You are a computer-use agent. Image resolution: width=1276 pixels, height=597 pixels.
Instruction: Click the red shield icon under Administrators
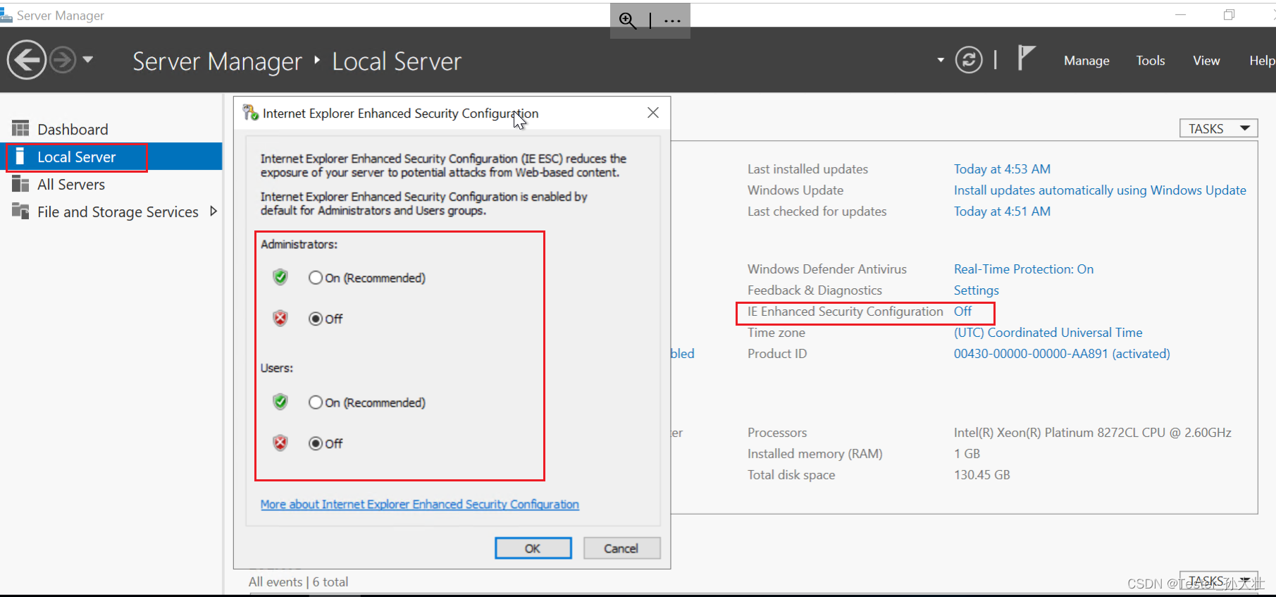[280, 318]
